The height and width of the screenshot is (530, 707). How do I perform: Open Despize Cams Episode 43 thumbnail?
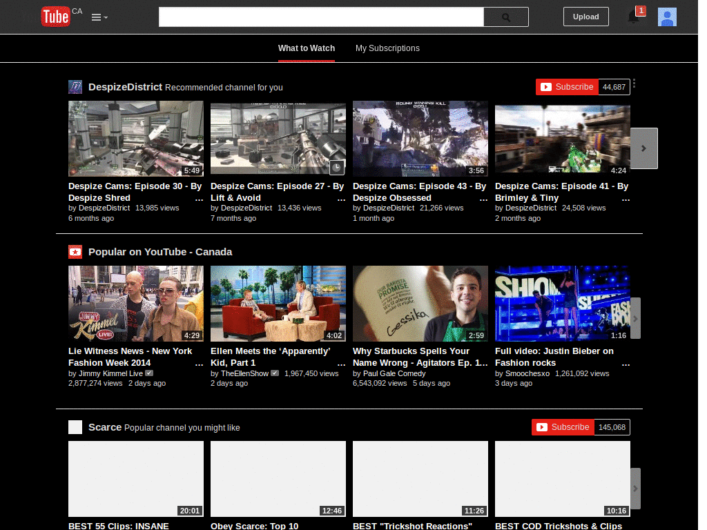click(x=420, y=138)
